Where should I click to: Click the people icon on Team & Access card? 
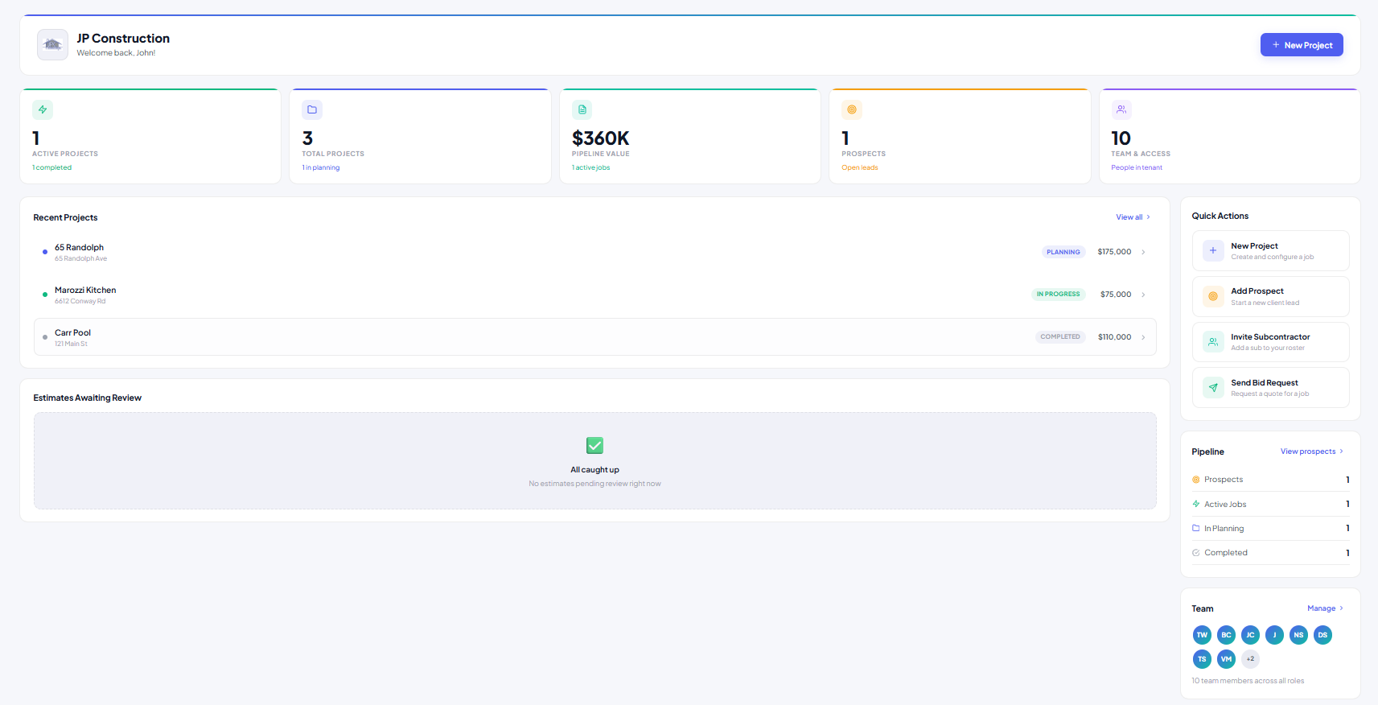[1121, 109]
